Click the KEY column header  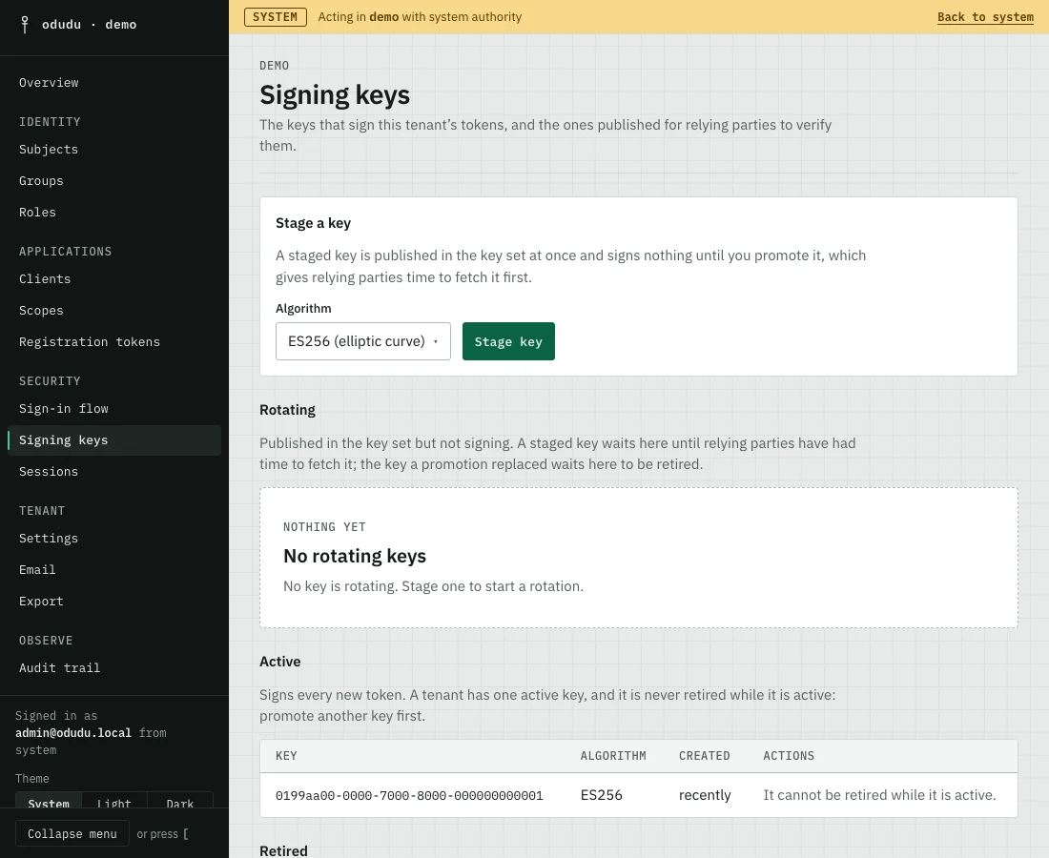tap(286, 756)
